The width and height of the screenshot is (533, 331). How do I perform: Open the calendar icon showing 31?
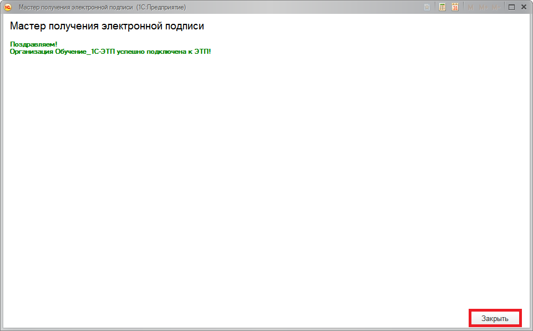(x=455, y=7)
